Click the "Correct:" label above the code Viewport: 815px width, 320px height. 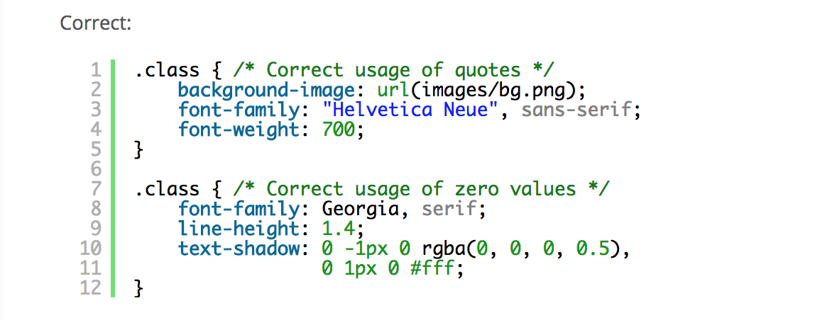(96, 23)
